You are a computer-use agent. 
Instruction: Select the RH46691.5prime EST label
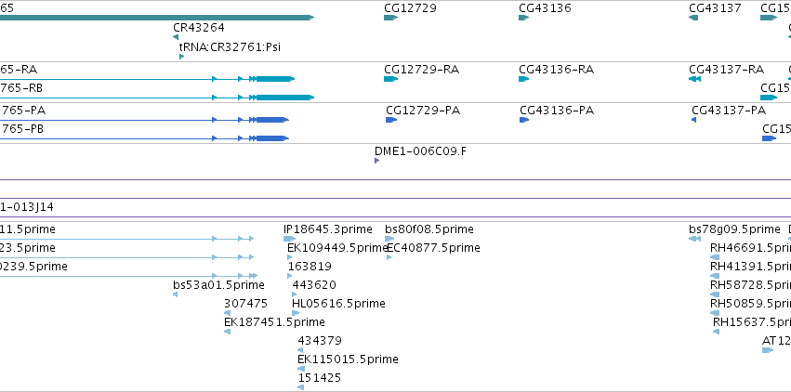(x=750, y=248)
